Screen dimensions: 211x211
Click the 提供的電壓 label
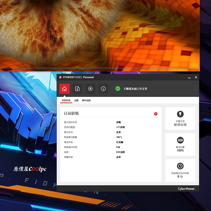(x=69, y=127)
